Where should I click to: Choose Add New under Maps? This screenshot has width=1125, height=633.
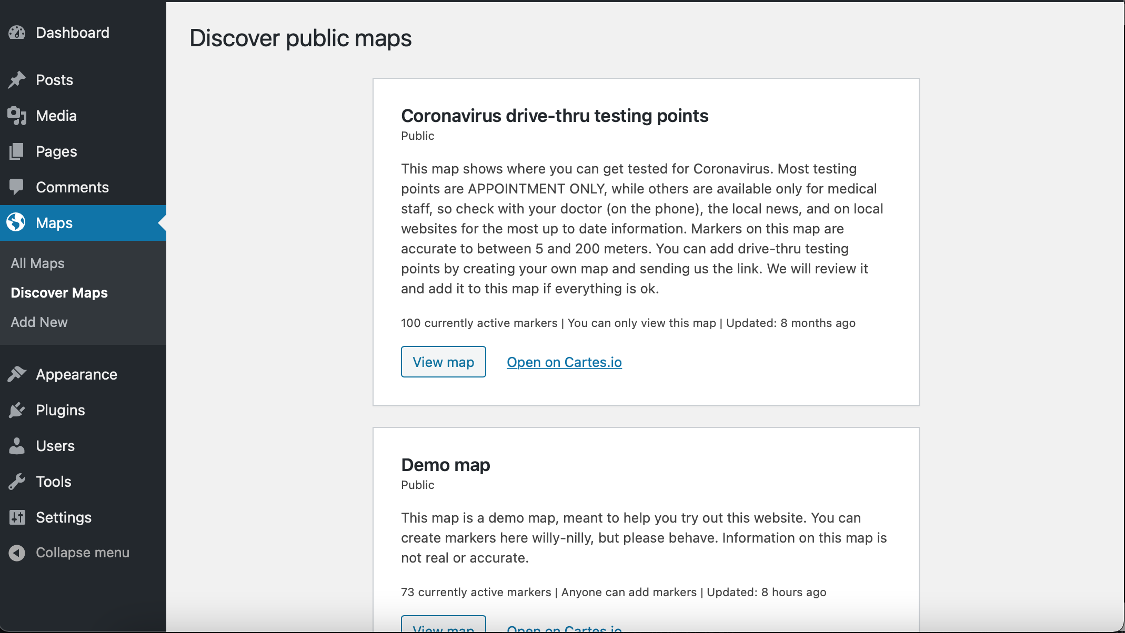39,322
